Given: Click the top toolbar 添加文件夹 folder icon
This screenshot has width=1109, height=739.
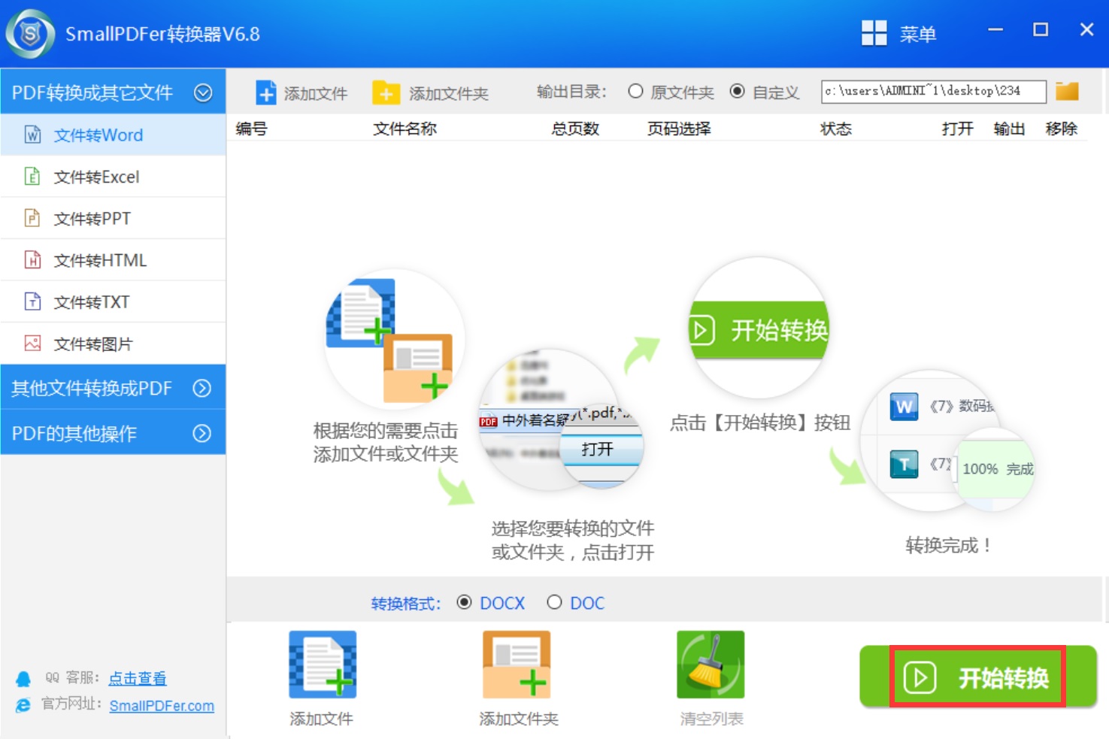Looking at the screenshot, I should 386,93.
